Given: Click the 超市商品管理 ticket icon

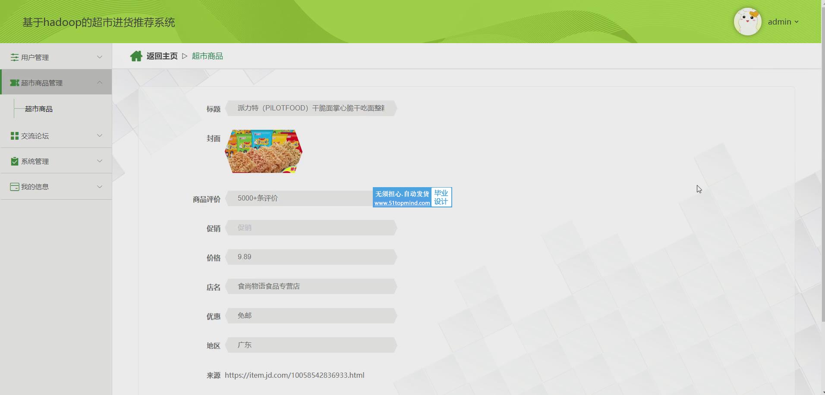Looking at the screenshot, I should click(15, 82).
